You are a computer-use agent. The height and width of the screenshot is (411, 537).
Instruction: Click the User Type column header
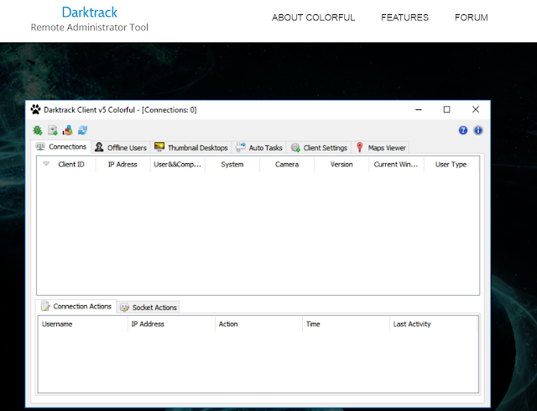point(451,165)
